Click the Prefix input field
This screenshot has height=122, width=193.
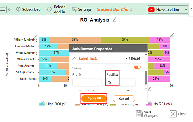87,82
